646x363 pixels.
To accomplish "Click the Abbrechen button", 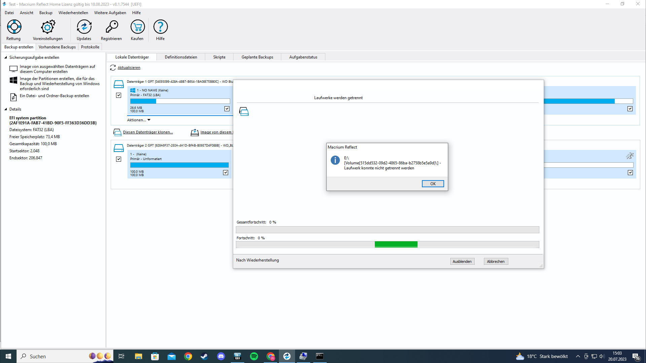I will click(x=496, y=261).
